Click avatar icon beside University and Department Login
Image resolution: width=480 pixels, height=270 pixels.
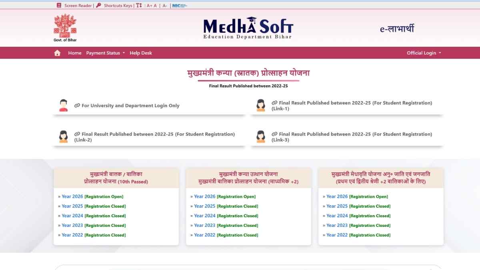(x=63, y=106)
